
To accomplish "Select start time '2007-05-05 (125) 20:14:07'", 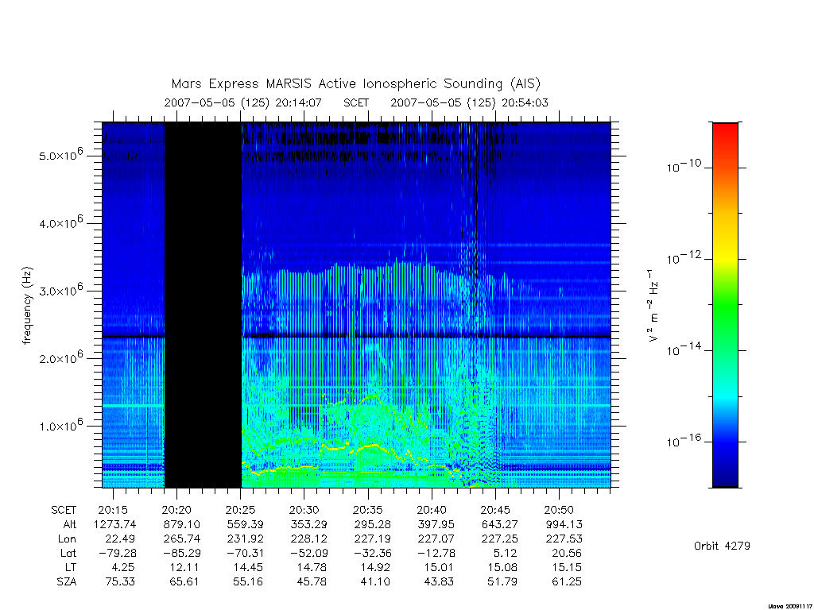I will [243, 102].
